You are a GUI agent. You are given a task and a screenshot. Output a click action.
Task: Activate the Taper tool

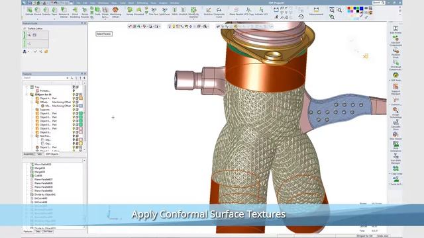54,11
